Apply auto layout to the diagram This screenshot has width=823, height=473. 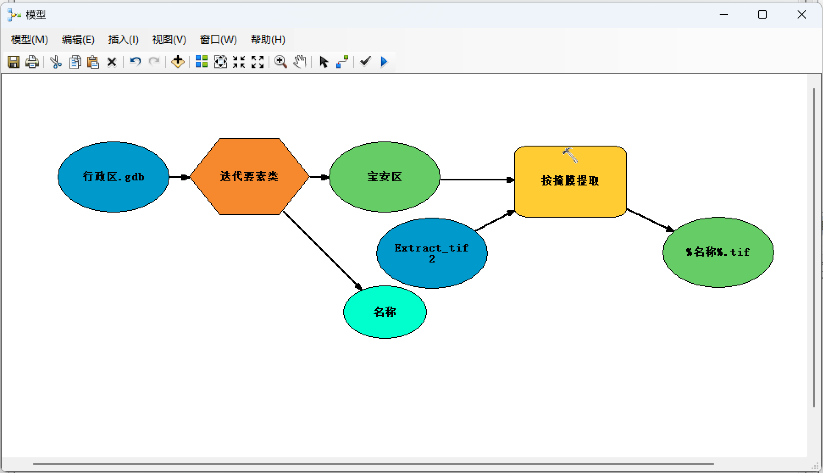(x=201, y=62)
